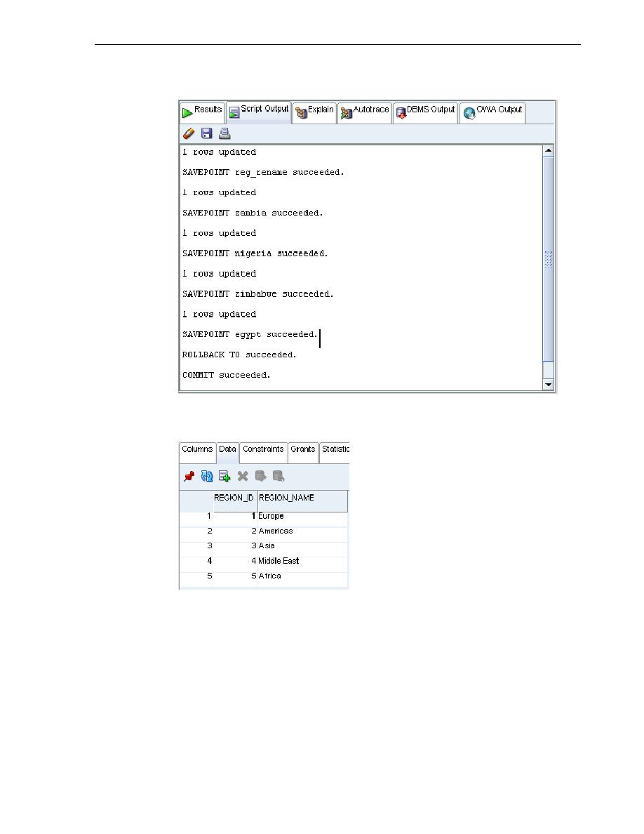This screenshot has height=834, width=644.
Task: Click the 'COMMIT succeeded.' line
Action: pos(227,375)
